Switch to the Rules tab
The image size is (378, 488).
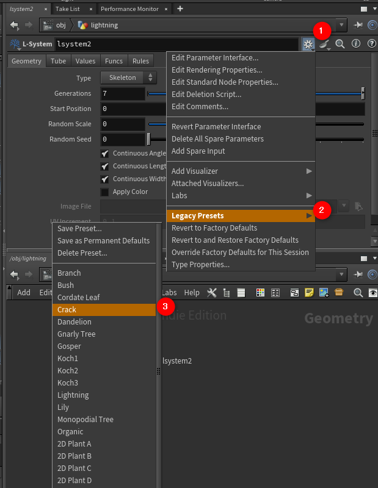140,61
